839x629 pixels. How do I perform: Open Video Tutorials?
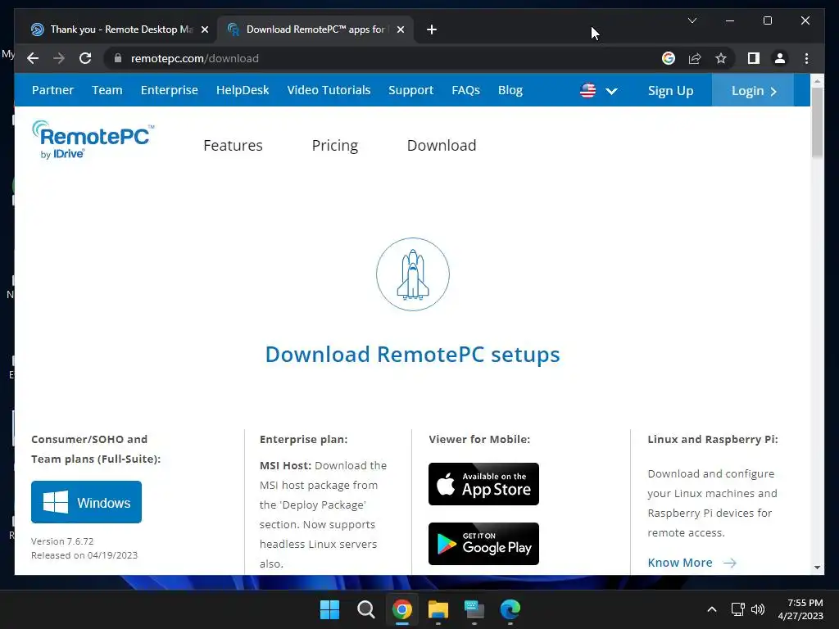[329, 90]
